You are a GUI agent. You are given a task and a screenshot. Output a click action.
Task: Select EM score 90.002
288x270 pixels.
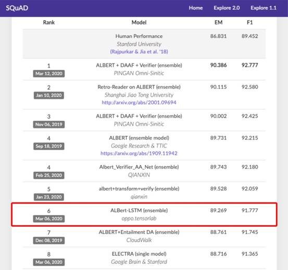point(218,116)
